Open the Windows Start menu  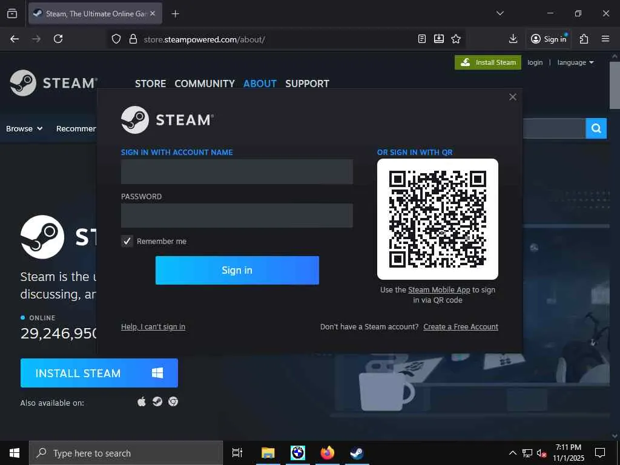click(15, 453)
